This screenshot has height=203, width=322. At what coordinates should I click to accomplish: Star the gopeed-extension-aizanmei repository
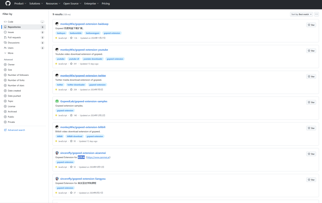(x=311, y=154)
